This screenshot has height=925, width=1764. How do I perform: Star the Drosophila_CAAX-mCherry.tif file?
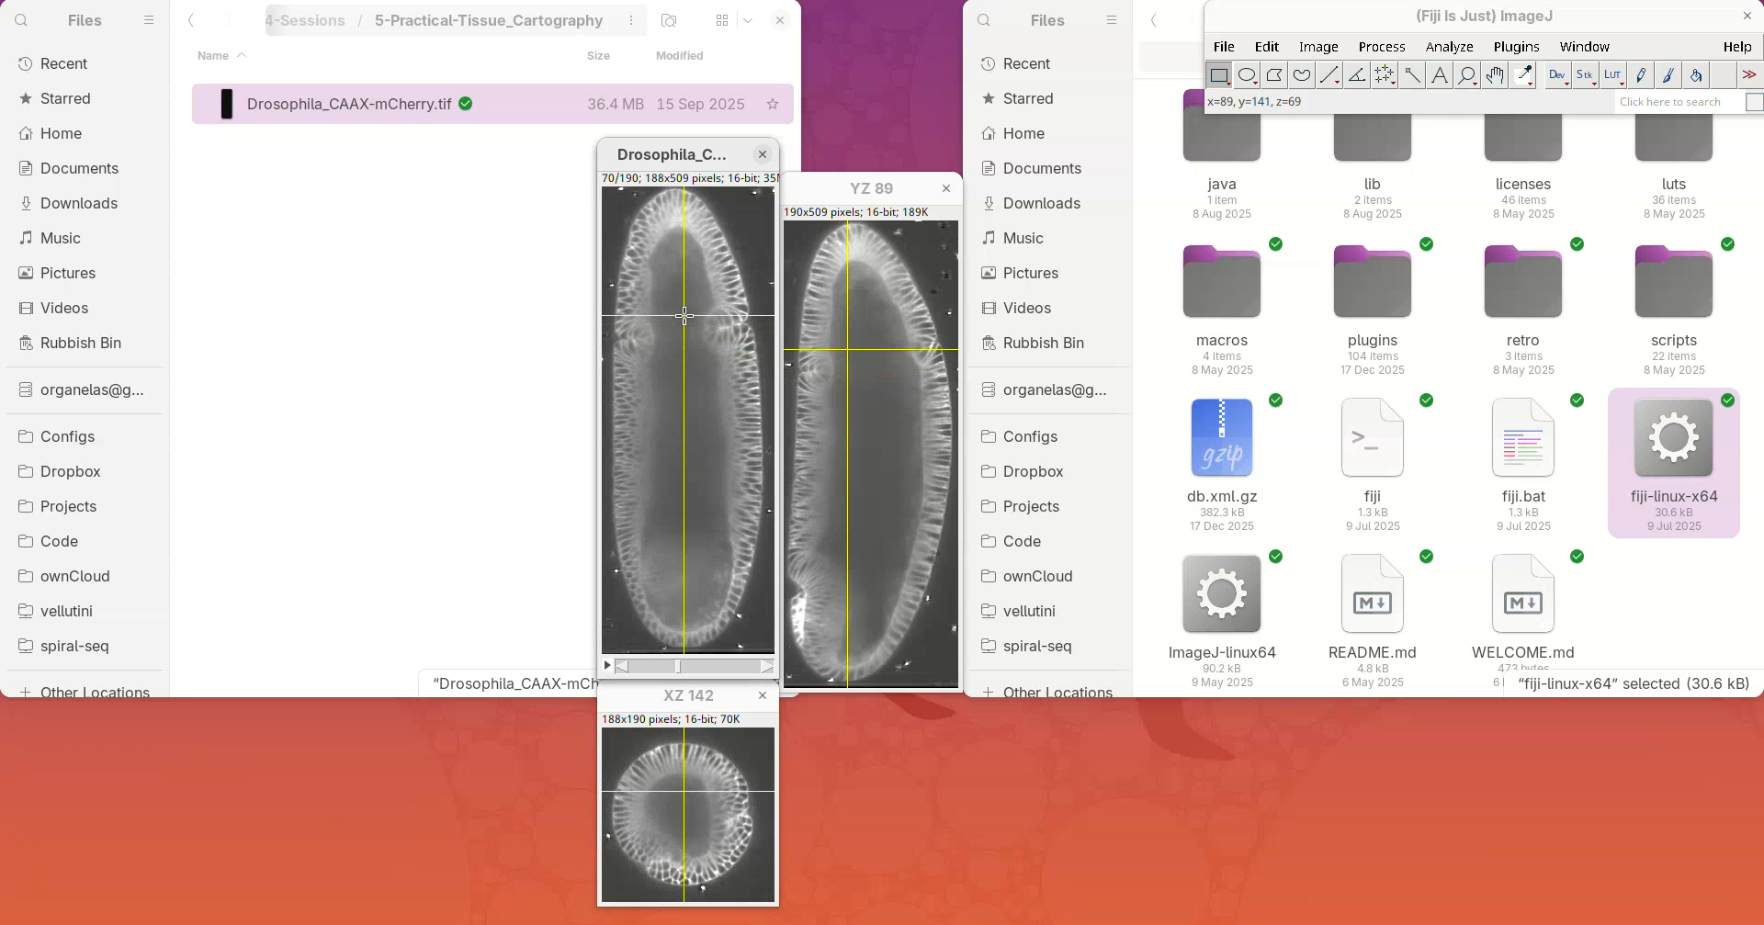[x=773, y=104]
